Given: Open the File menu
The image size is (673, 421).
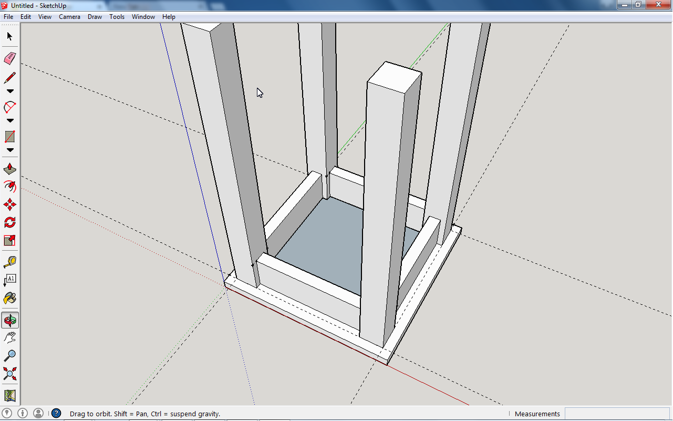Looking at the screenshot, I should [8, 17].
